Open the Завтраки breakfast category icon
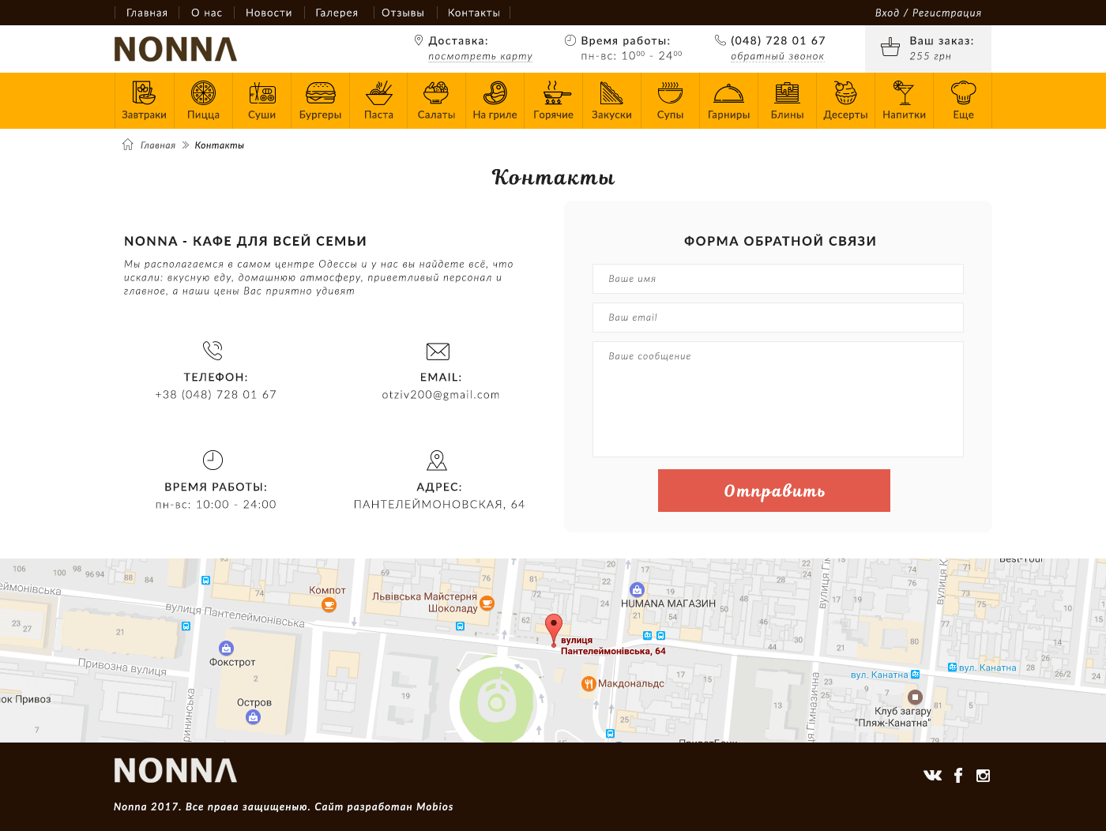 pos(144,93)
